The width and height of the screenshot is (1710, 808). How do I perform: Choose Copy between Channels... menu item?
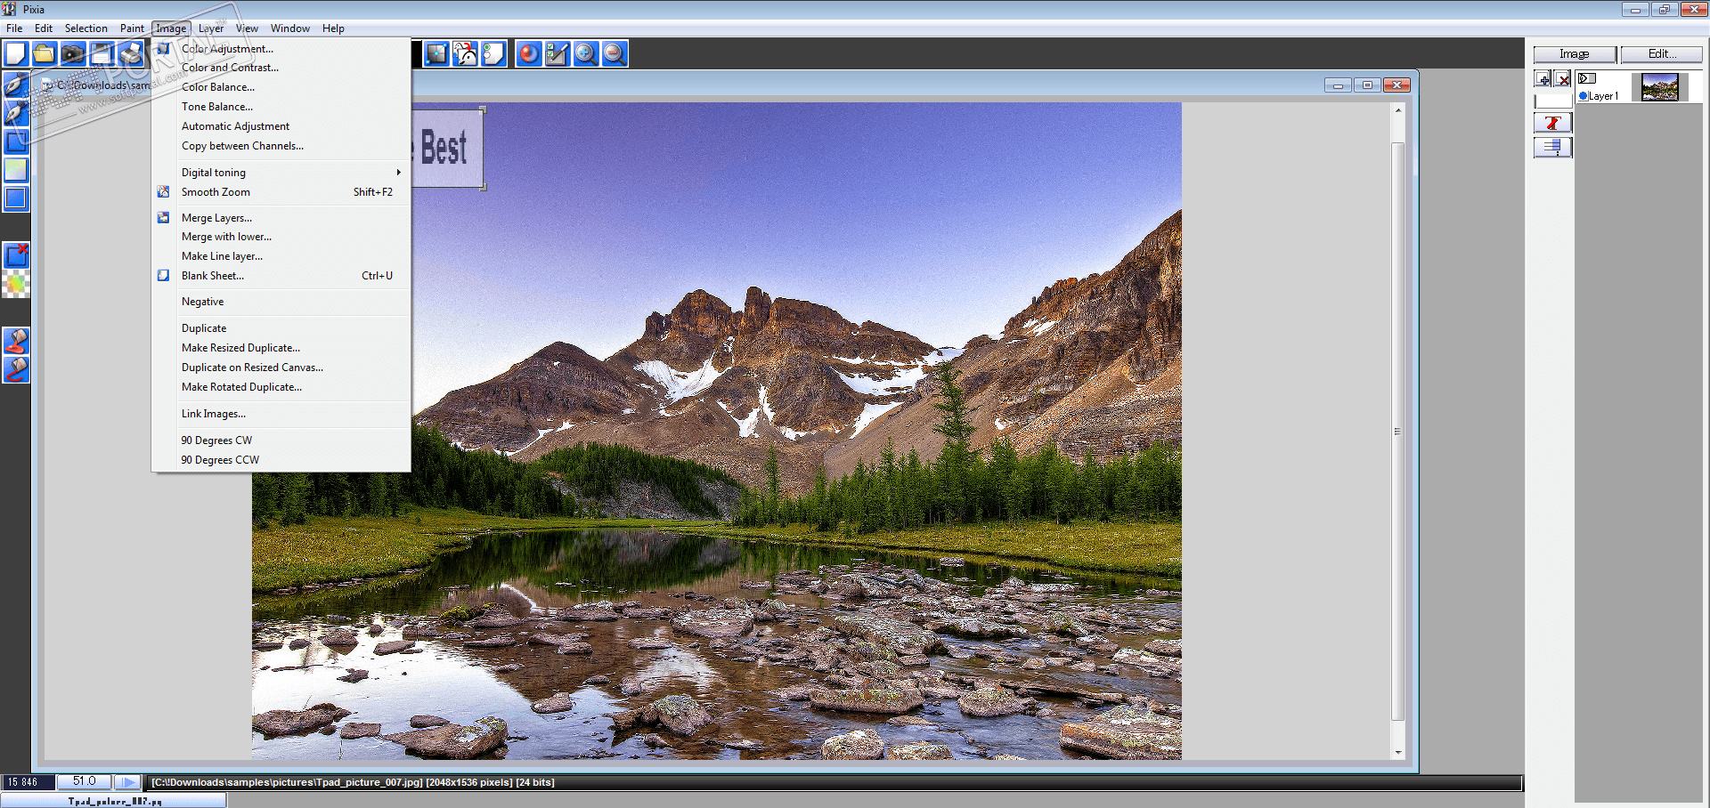pyautogui.click(x=281, y=146)
